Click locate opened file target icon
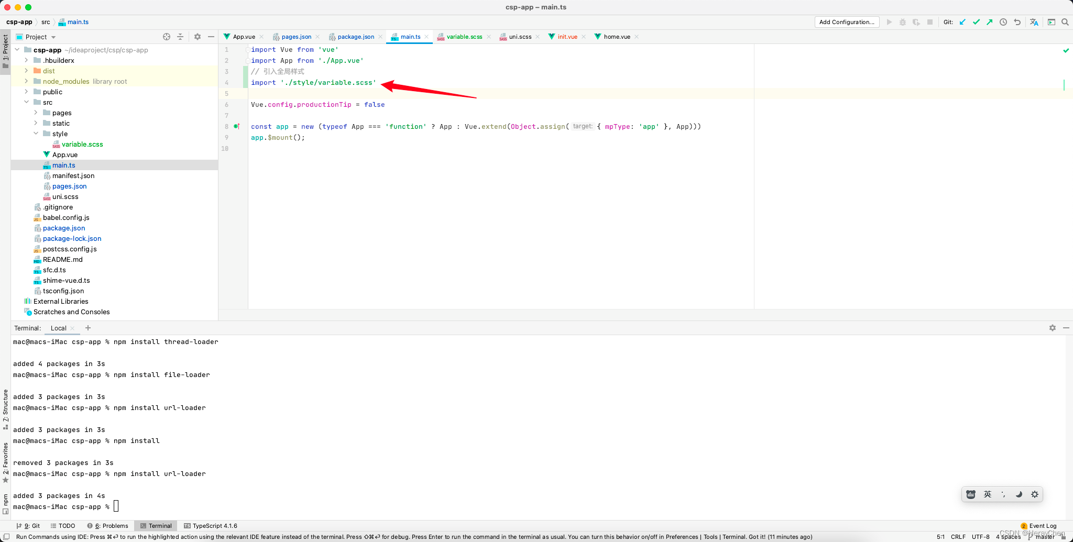The width and height of the screenshot is (1073, 542). tap(167, 37)
